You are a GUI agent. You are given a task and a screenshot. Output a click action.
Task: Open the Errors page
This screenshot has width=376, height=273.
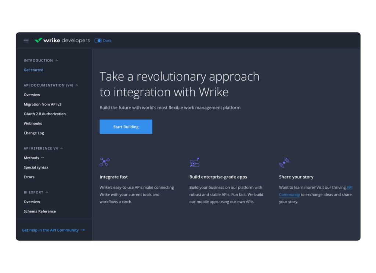click(29, 177)
